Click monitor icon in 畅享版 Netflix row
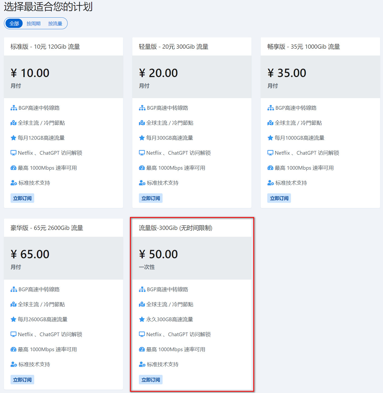Image resolution: width=383 pixels, height=393 pixels. coord(270,153)
